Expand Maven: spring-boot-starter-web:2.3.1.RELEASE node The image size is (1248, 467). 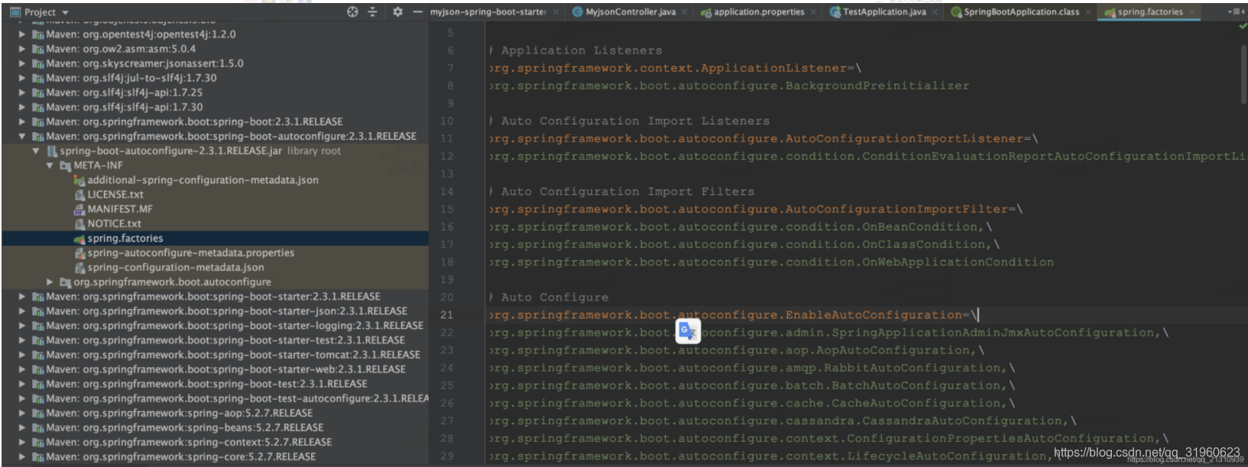coord(22,369)
